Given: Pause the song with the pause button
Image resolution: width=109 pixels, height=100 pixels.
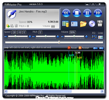Looking at the screenshot, I should click(87, 13).
